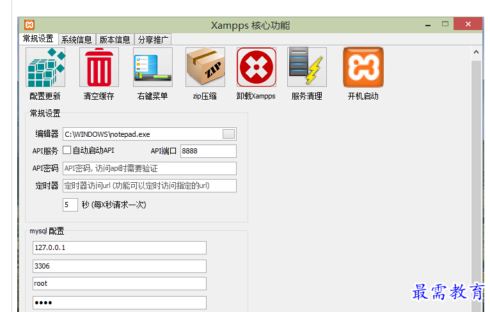Minimize the Xampps window

pos(428,24)
